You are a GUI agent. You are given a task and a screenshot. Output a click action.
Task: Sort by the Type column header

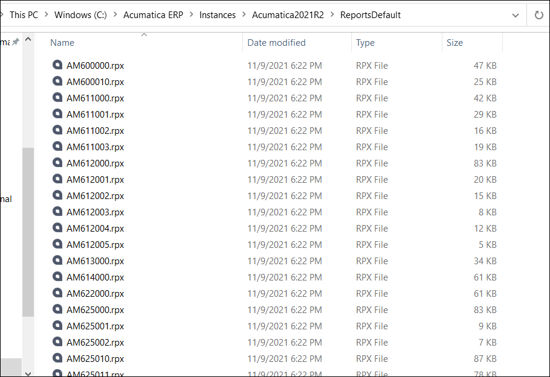pos(365,43)
